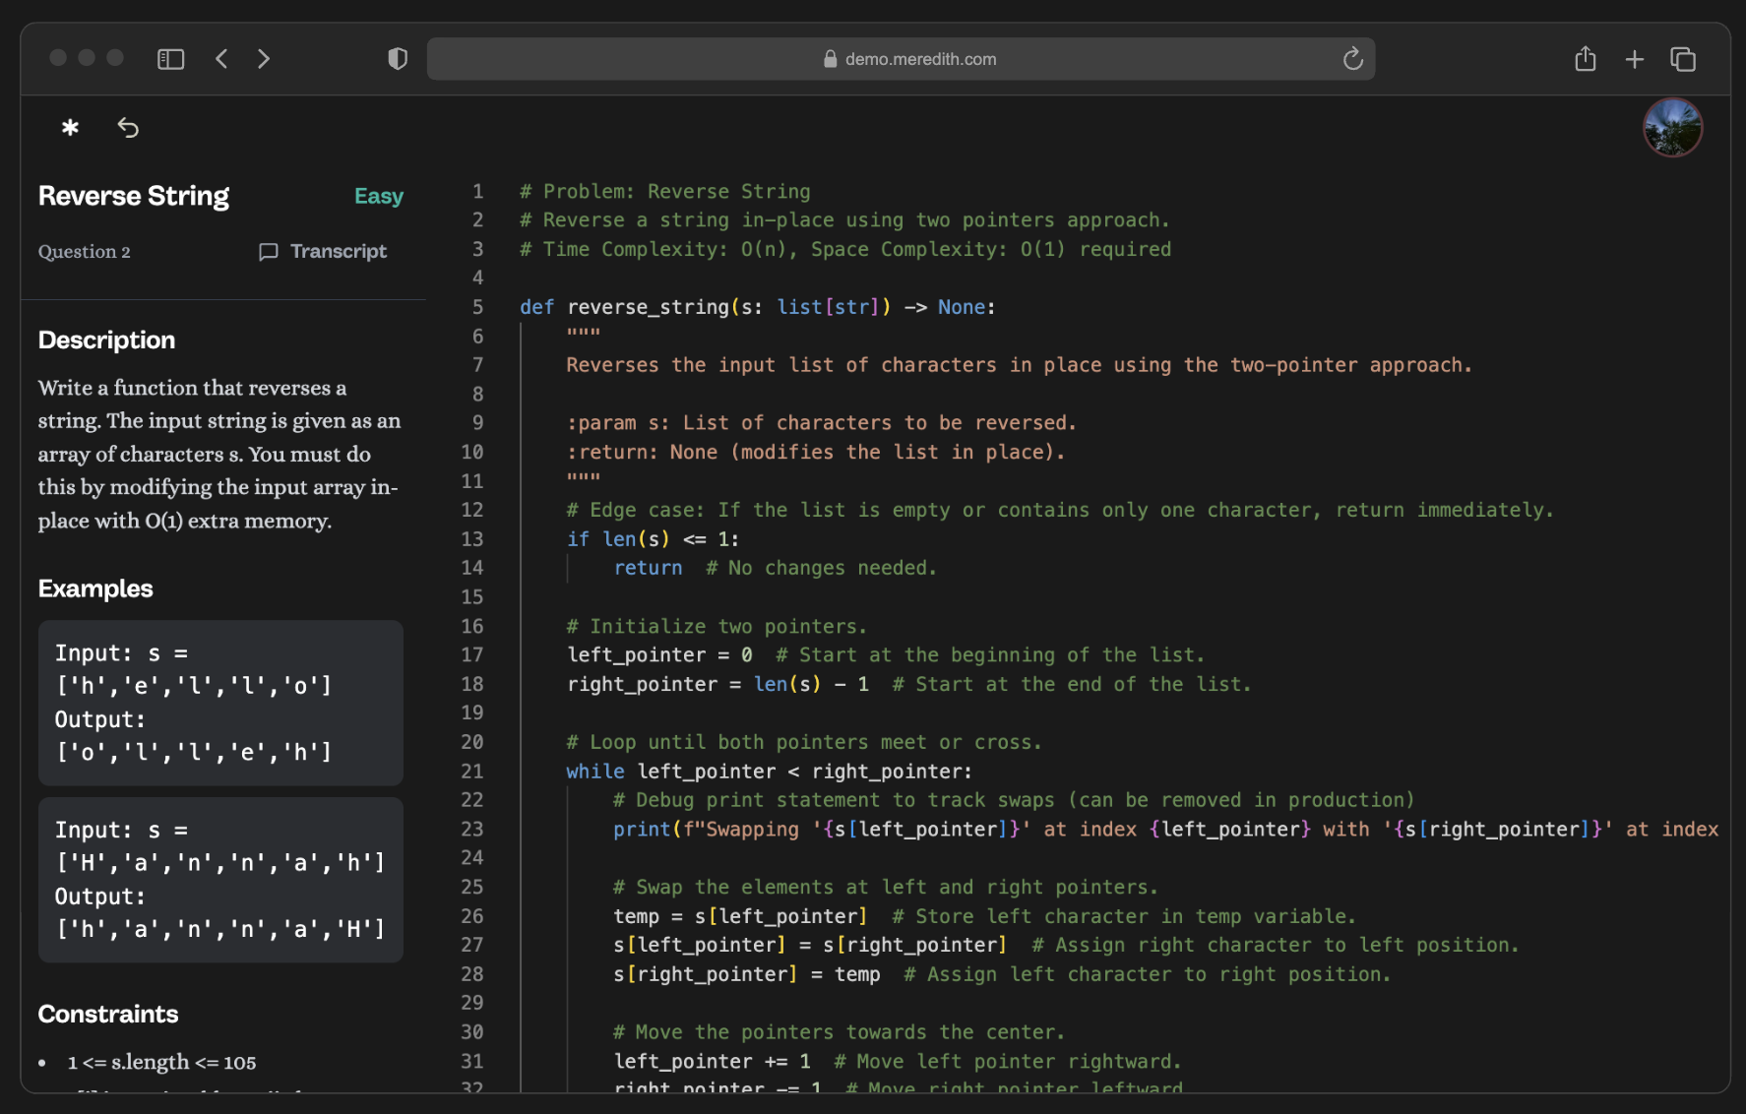Open the privacy shield report
Viewport: 1746px width, 1114px height.
pos(398,59)
